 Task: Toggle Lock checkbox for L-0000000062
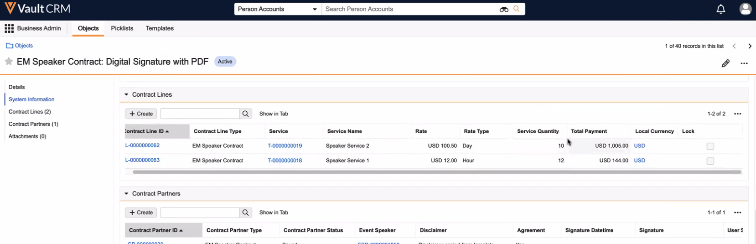(710, 146)
